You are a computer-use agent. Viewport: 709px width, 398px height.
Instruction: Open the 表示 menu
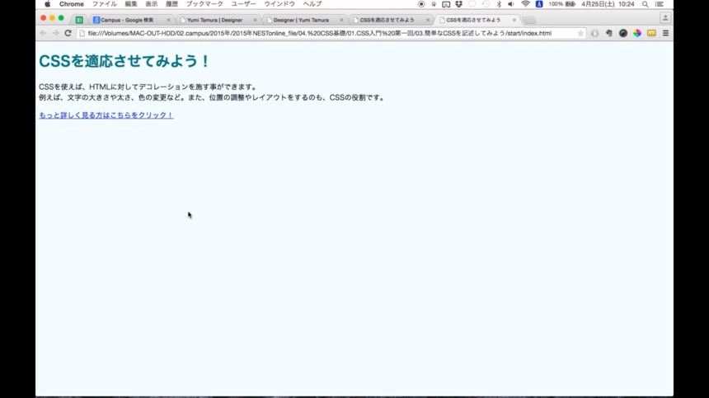coord(152,4)
